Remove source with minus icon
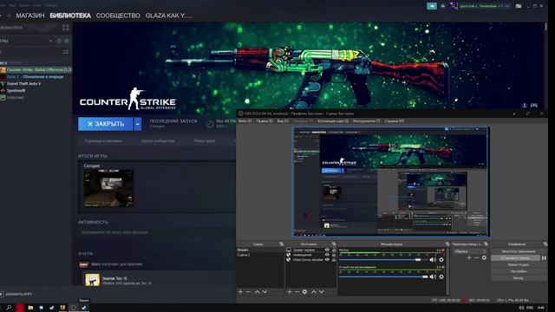 [x=297, y=292]
